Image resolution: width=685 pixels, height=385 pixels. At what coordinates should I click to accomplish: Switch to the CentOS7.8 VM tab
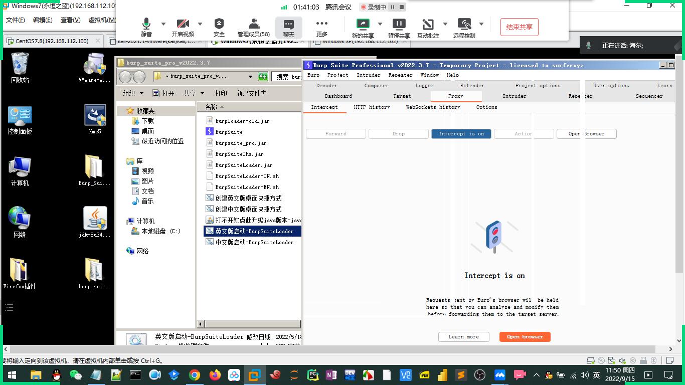click(52, 41)
